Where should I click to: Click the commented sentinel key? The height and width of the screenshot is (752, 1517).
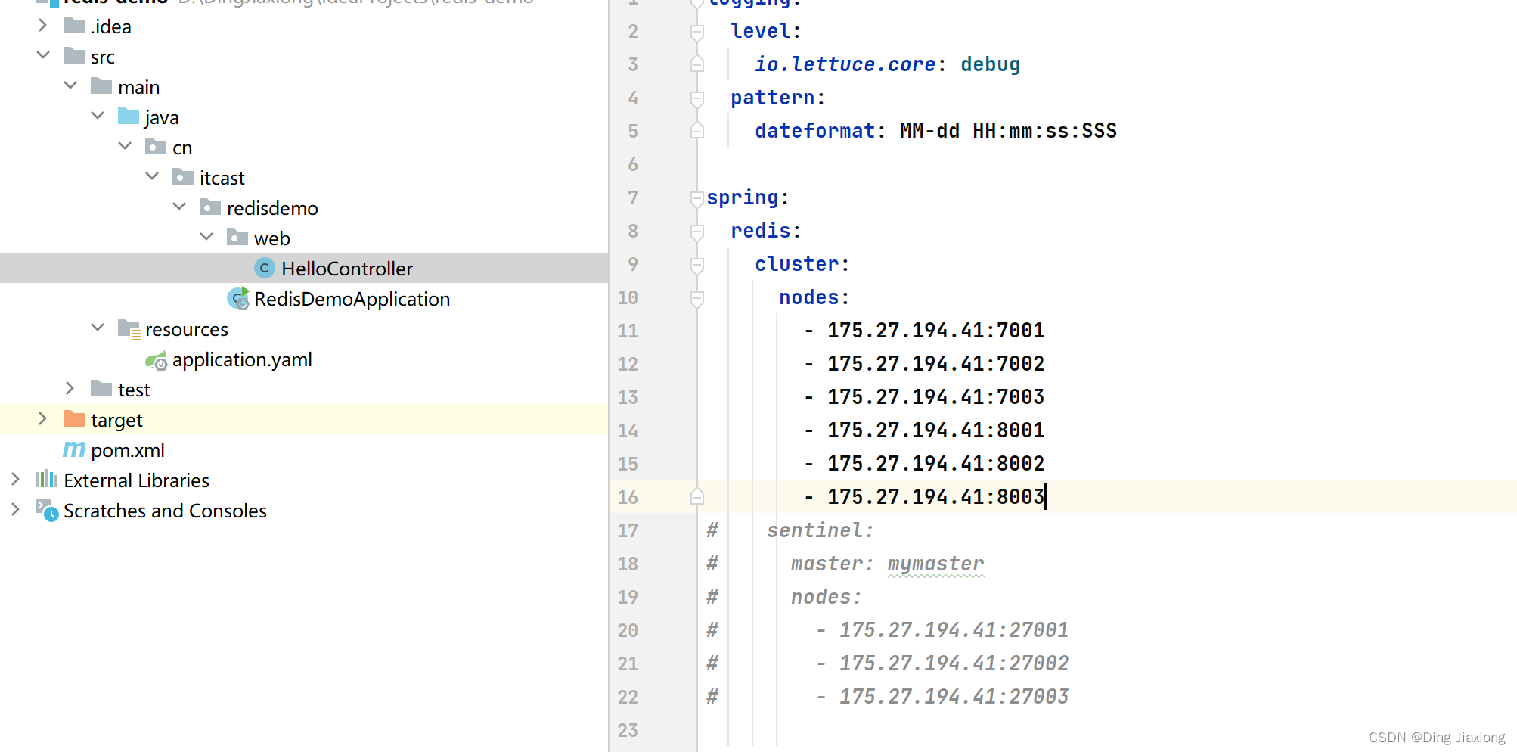point(814,530)
